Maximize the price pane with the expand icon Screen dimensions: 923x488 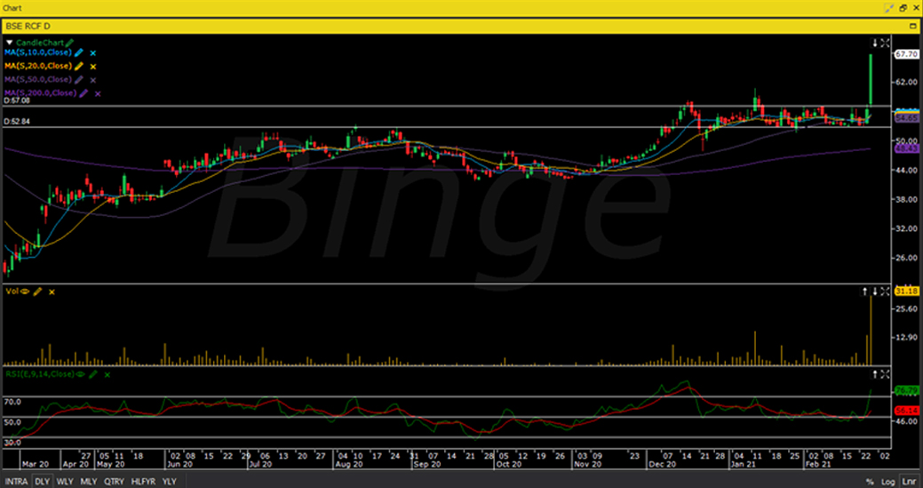pos(885,43)
